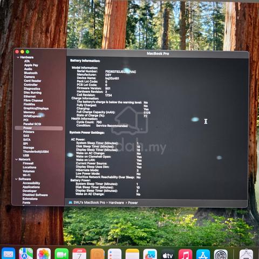
Task: Select SATA in the sidebar
Action: click(27, 140)
